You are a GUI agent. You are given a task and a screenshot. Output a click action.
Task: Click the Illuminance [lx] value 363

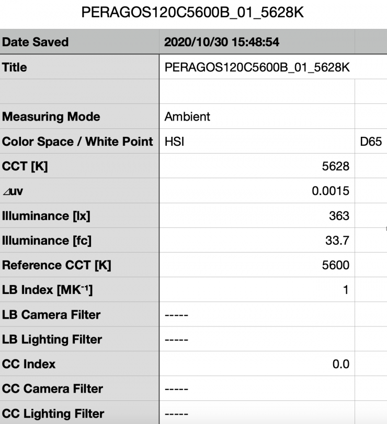[256, 215]
